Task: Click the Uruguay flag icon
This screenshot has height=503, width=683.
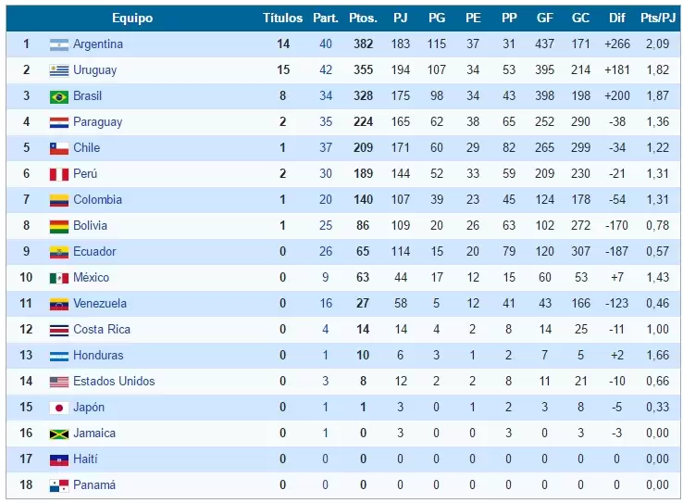Action: click(59, 70)
